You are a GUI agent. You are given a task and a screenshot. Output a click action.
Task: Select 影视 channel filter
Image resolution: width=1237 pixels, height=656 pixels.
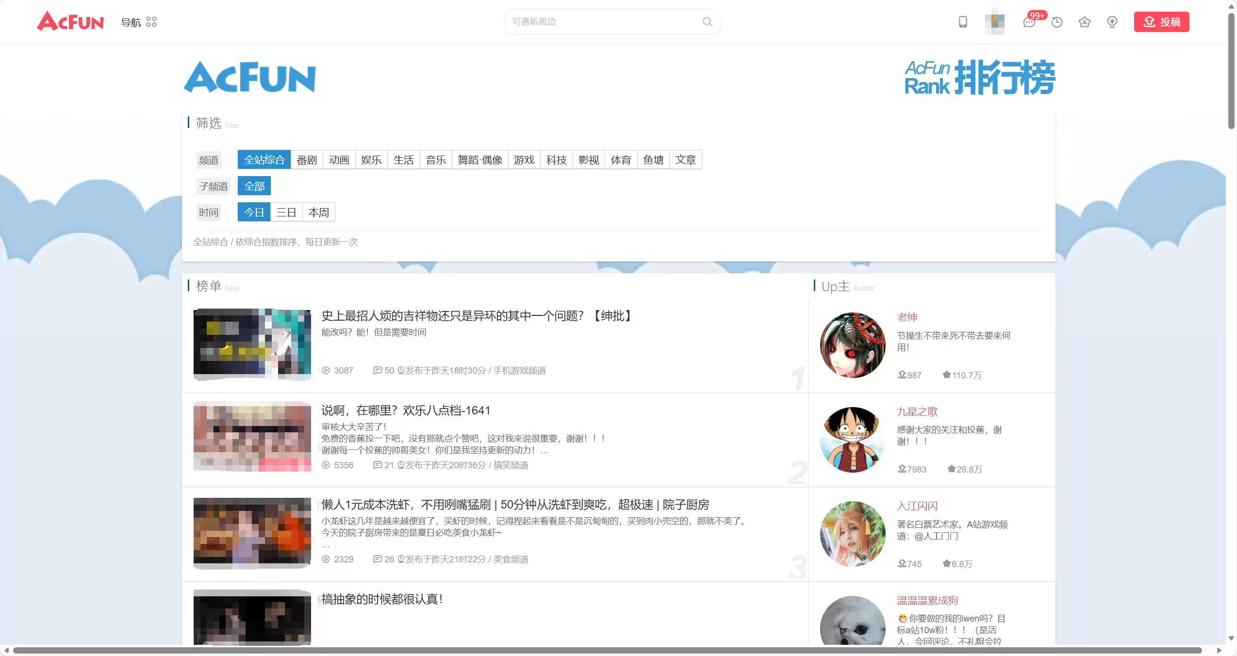click(x=589, y=160)
